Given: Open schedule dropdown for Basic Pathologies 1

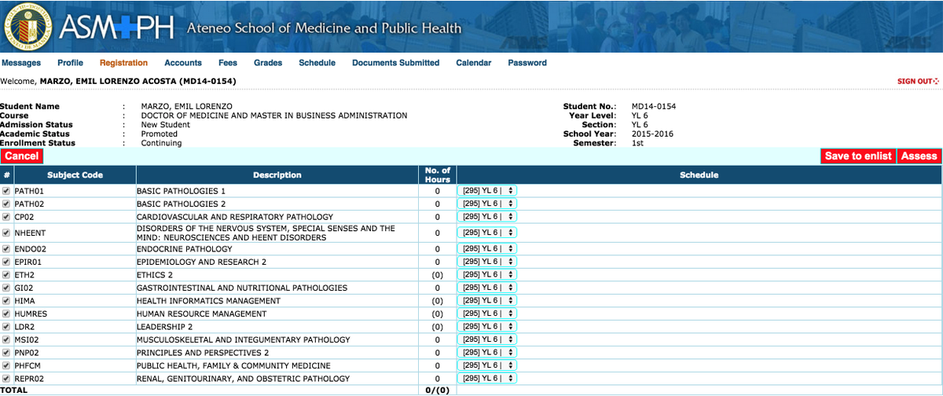Looking at the screenshot, I should [487, 191].
